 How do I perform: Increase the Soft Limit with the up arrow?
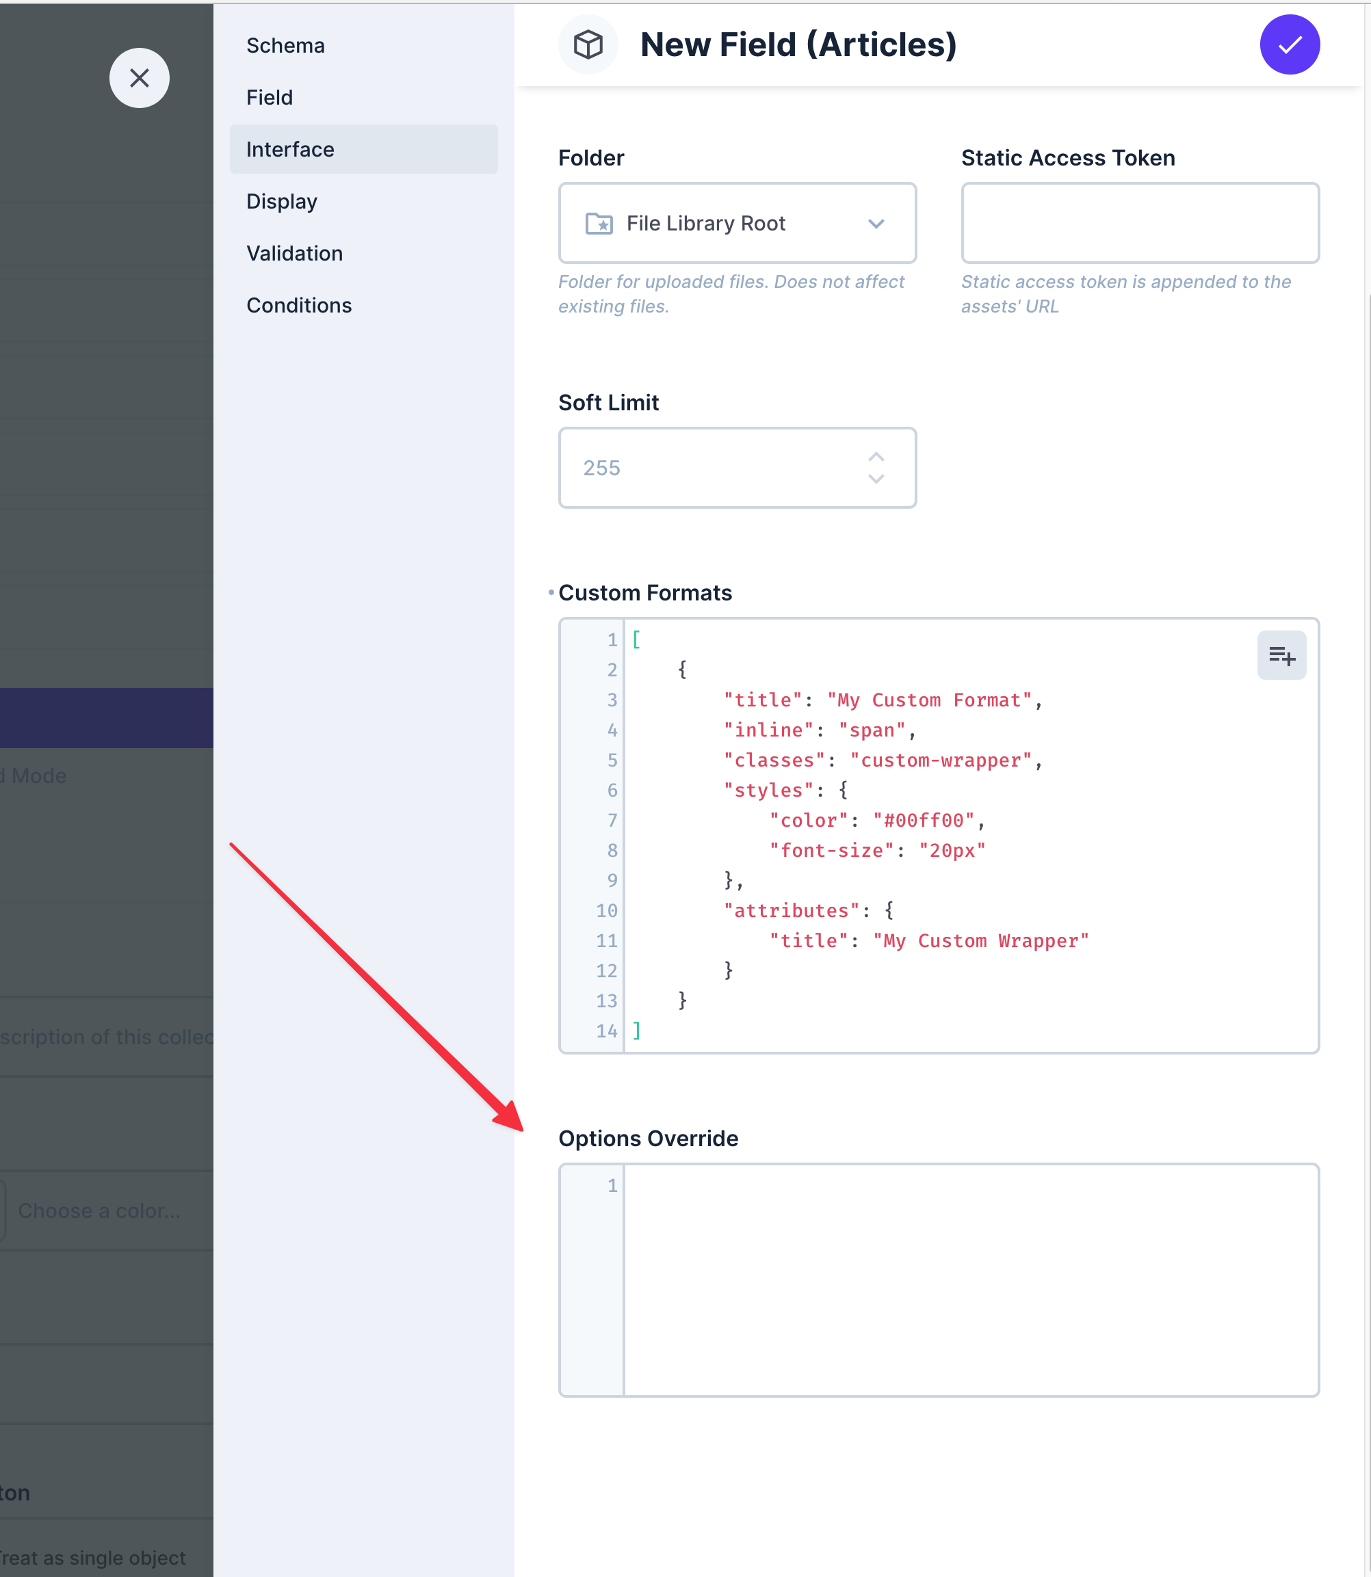coord(876,457)
